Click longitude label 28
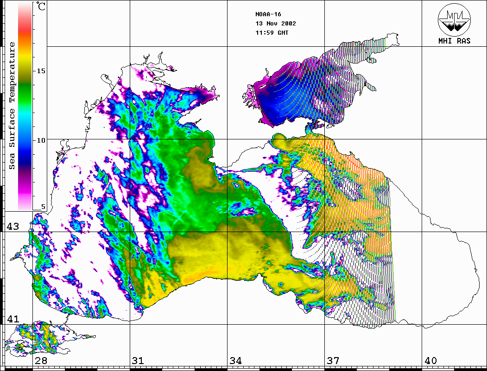Screen dimensions: 487x371 [x=41, y=361]
